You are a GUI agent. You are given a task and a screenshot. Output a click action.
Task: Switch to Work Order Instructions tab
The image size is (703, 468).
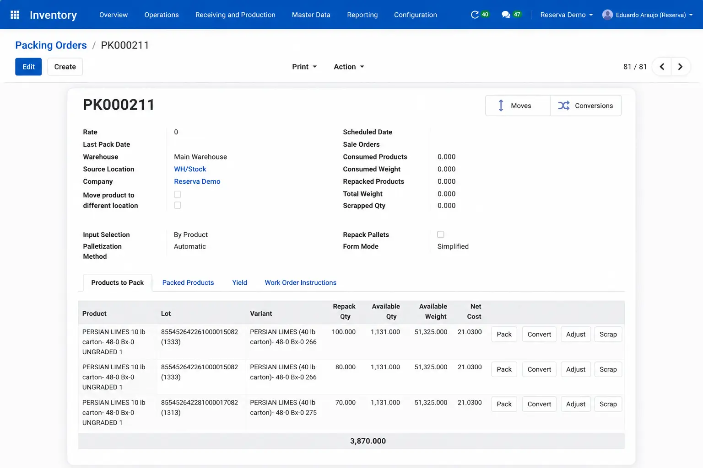pos(301,282)
